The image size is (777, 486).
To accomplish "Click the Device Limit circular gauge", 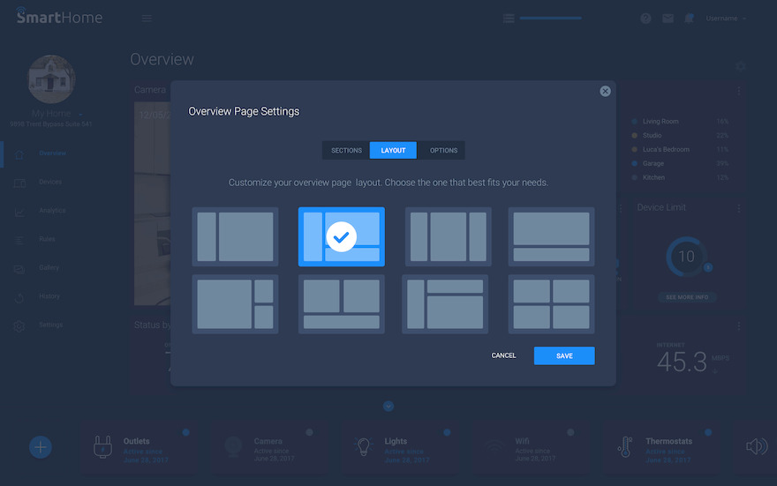I will click(686, 257).
